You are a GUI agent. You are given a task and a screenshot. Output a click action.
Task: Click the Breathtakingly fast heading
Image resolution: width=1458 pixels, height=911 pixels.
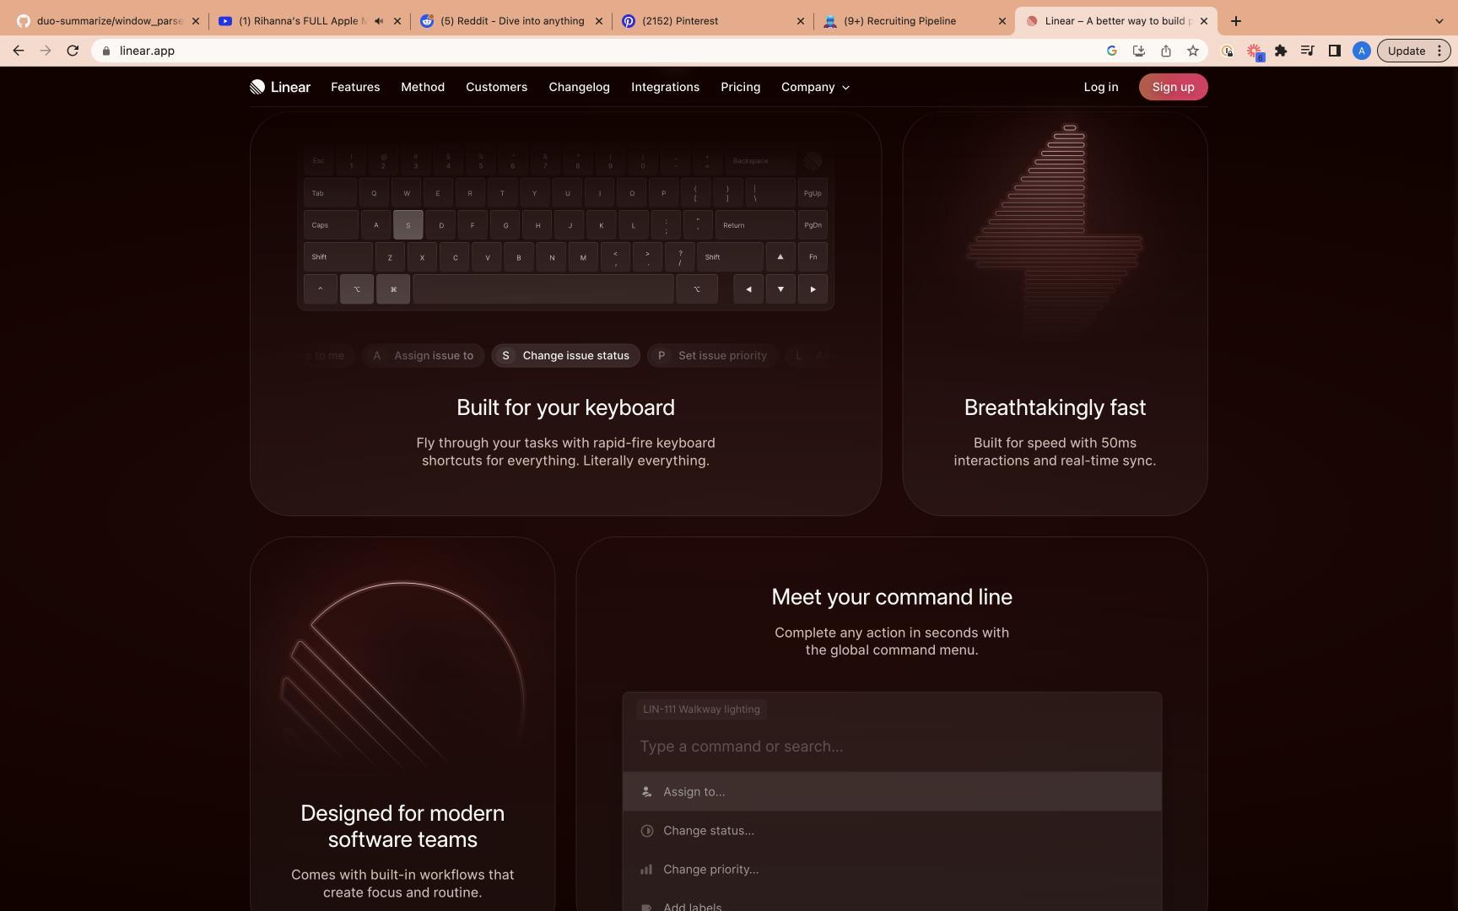tap(1055, 407)
